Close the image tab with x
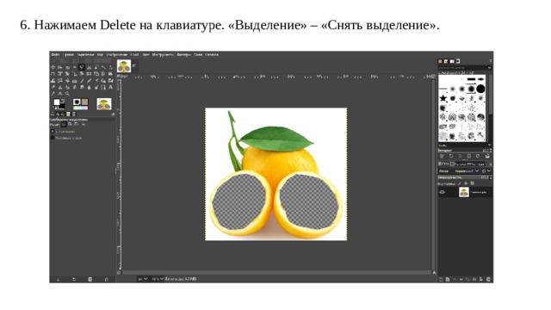Image resolution: width=551 pixels, height=310 pixels. [134, 65]
